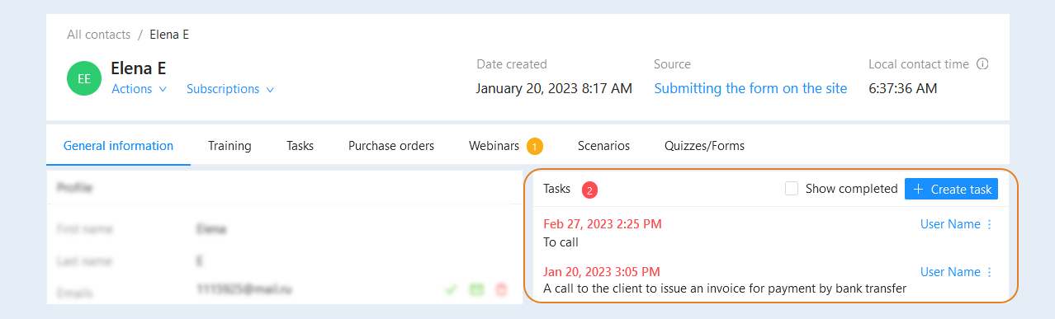Click the green checkmark icon next to the email
Screen dimensions: 1055x319
(451, 289)
